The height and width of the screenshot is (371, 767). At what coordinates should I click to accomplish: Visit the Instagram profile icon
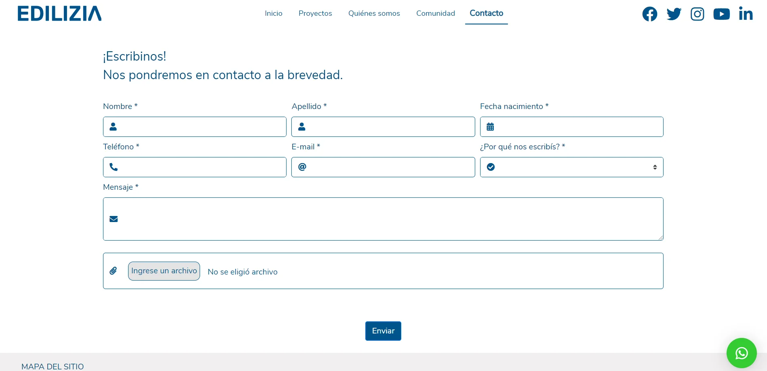(x=697, y=14)
